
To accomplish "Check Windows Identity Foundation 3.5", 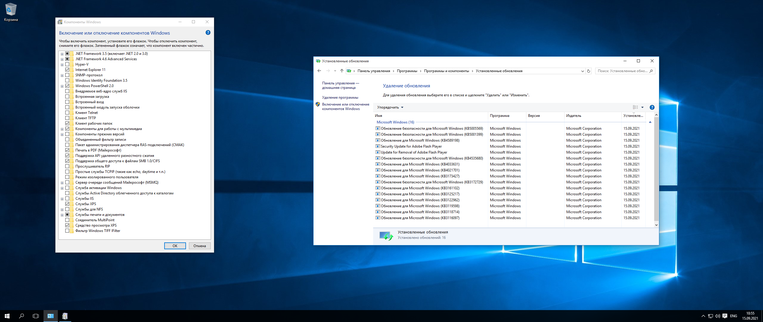I will (x=67, y=80).
